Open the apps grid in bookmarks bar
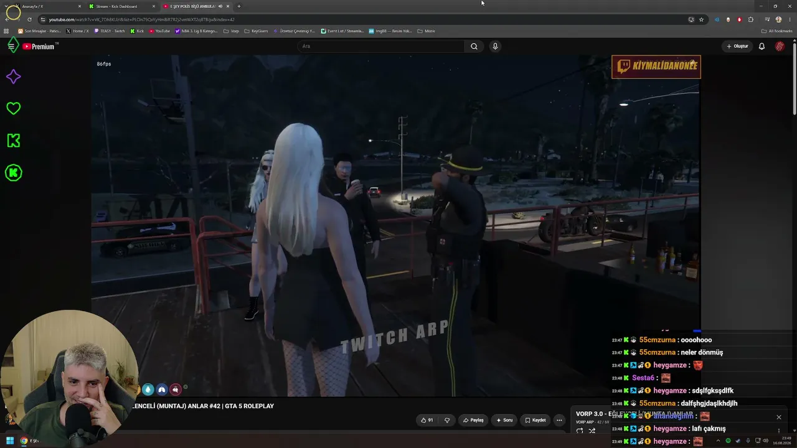Image resolution: width=797 pixels, height=448 pixels. tap(6, 31)
